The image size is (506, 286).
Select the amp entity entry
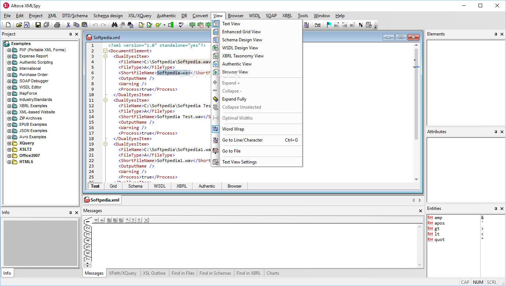(x=438, y=218)
